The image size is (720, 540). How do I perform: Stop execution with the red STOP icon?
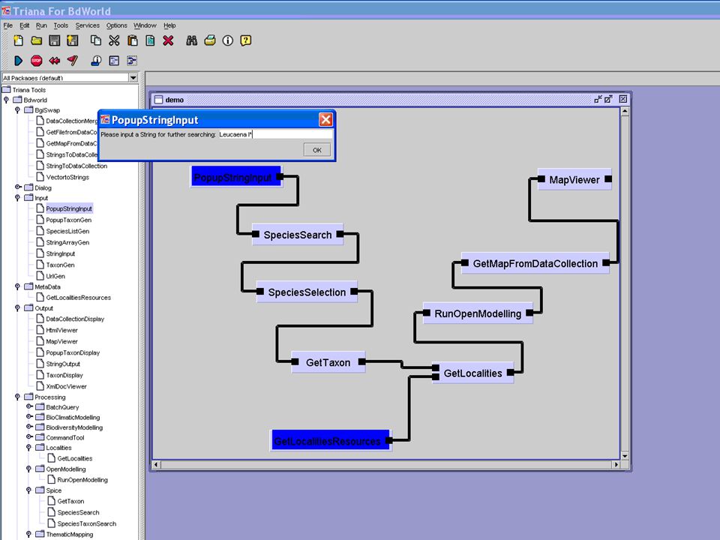tap(36, 60)
